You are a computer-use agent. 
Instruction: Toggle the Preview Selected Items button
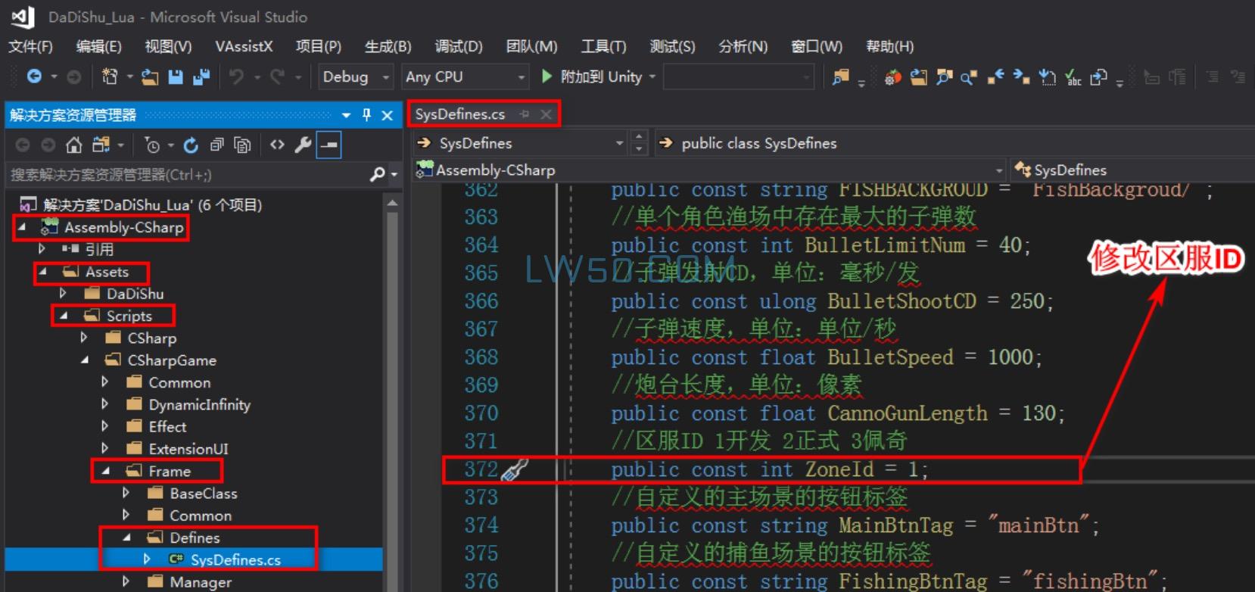coord(329,145)
